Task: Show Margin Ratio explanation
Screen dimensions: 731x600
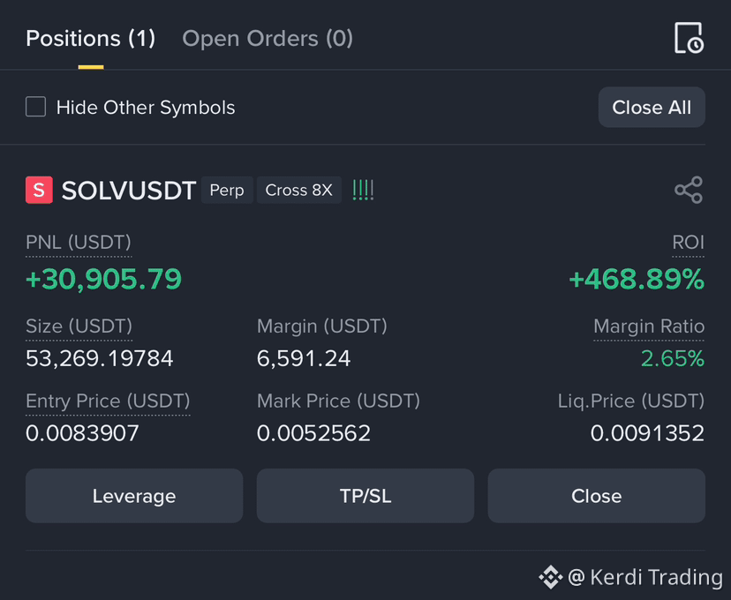Action: (x=649, y=326)
